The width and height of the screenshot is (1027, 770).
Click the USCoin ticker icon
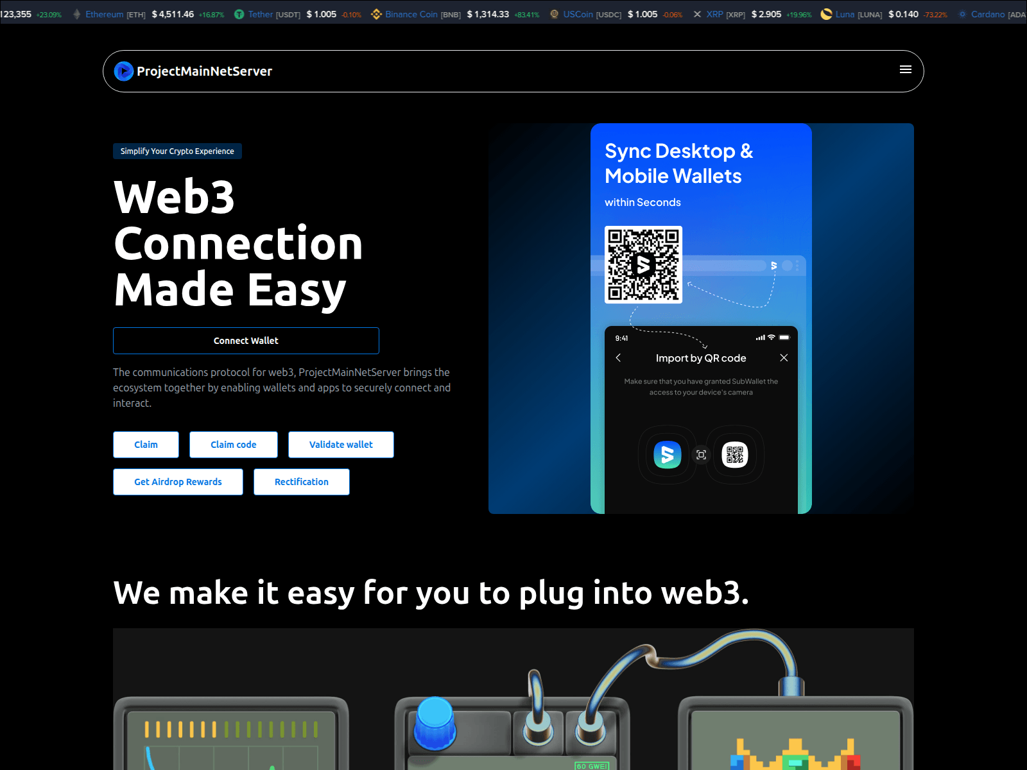pos(555,14)
